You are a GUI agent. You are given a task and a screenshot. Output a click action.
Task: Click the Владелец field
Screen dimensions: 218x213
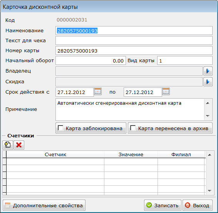(x=129, y=71)
